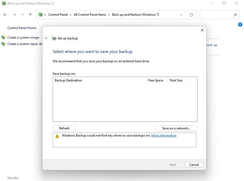Maximize the Back up and Restore window
The width and height of the screenshot is (244, 181).
click(224, 3)
